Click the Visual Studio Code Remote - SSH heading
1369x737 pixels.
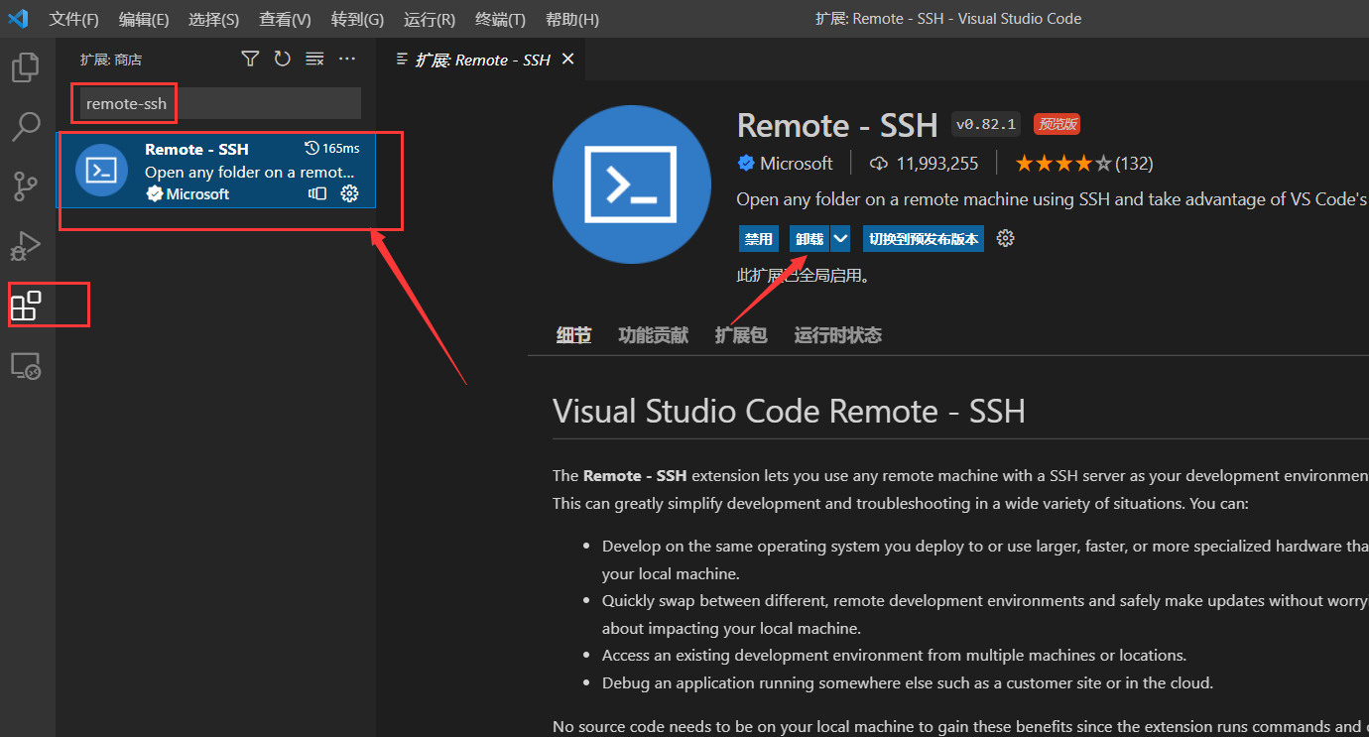coord(789,411)
